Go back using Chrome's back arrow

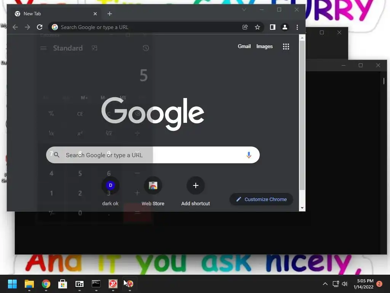pyautogui.click(x=15, y=27)
